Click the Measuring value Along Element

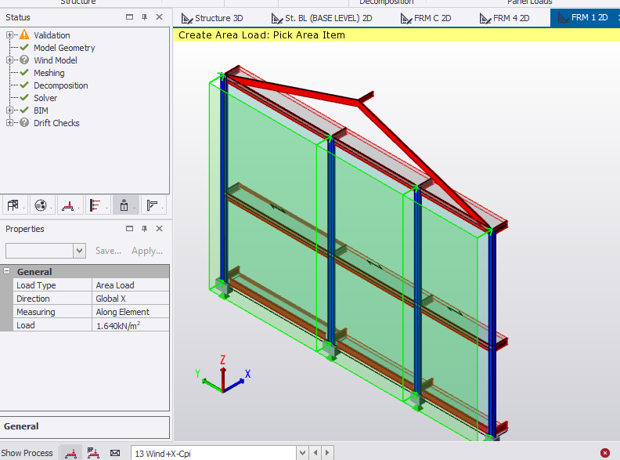(x=131, y=312)
